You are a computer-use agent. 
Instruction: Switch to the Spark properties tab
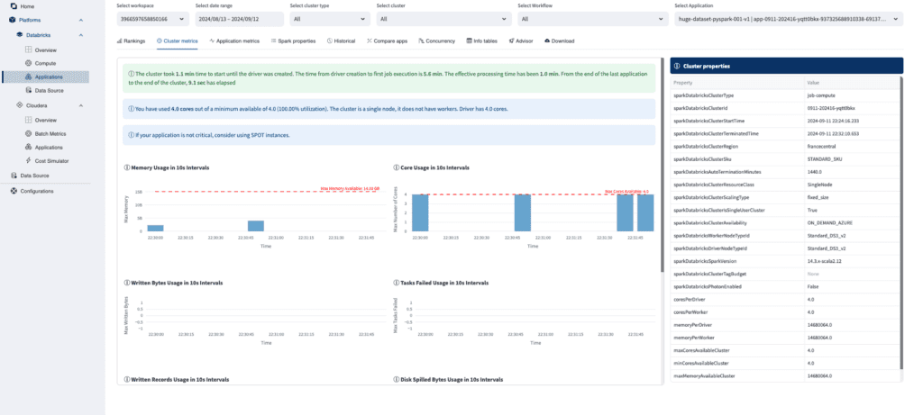(x=294, y=41)
